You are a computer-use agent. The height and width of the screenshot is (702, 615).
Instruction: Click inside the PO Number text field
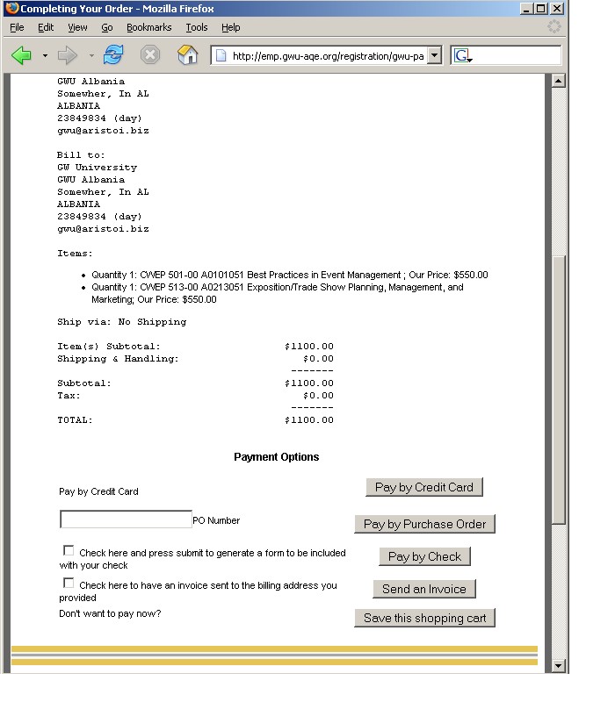[x=126, y=519]
